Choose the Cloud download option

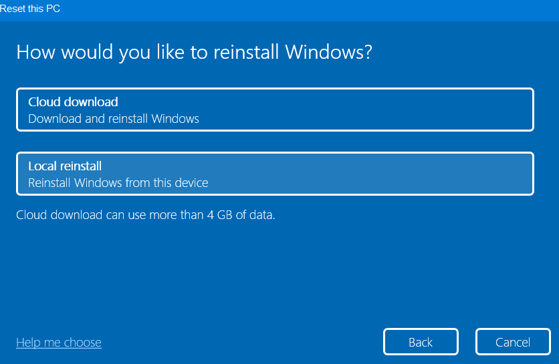point(275,110)
